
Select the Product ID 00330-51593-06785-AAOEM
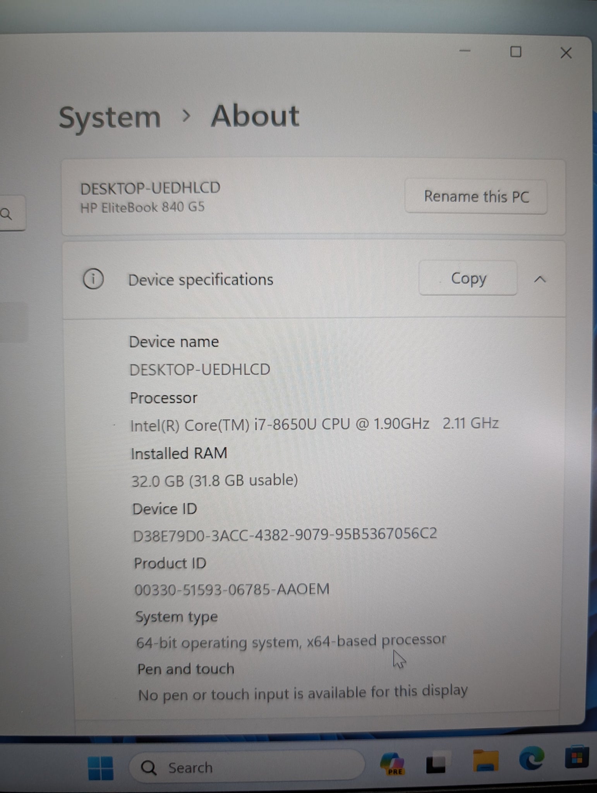click(x=232, y=589)
